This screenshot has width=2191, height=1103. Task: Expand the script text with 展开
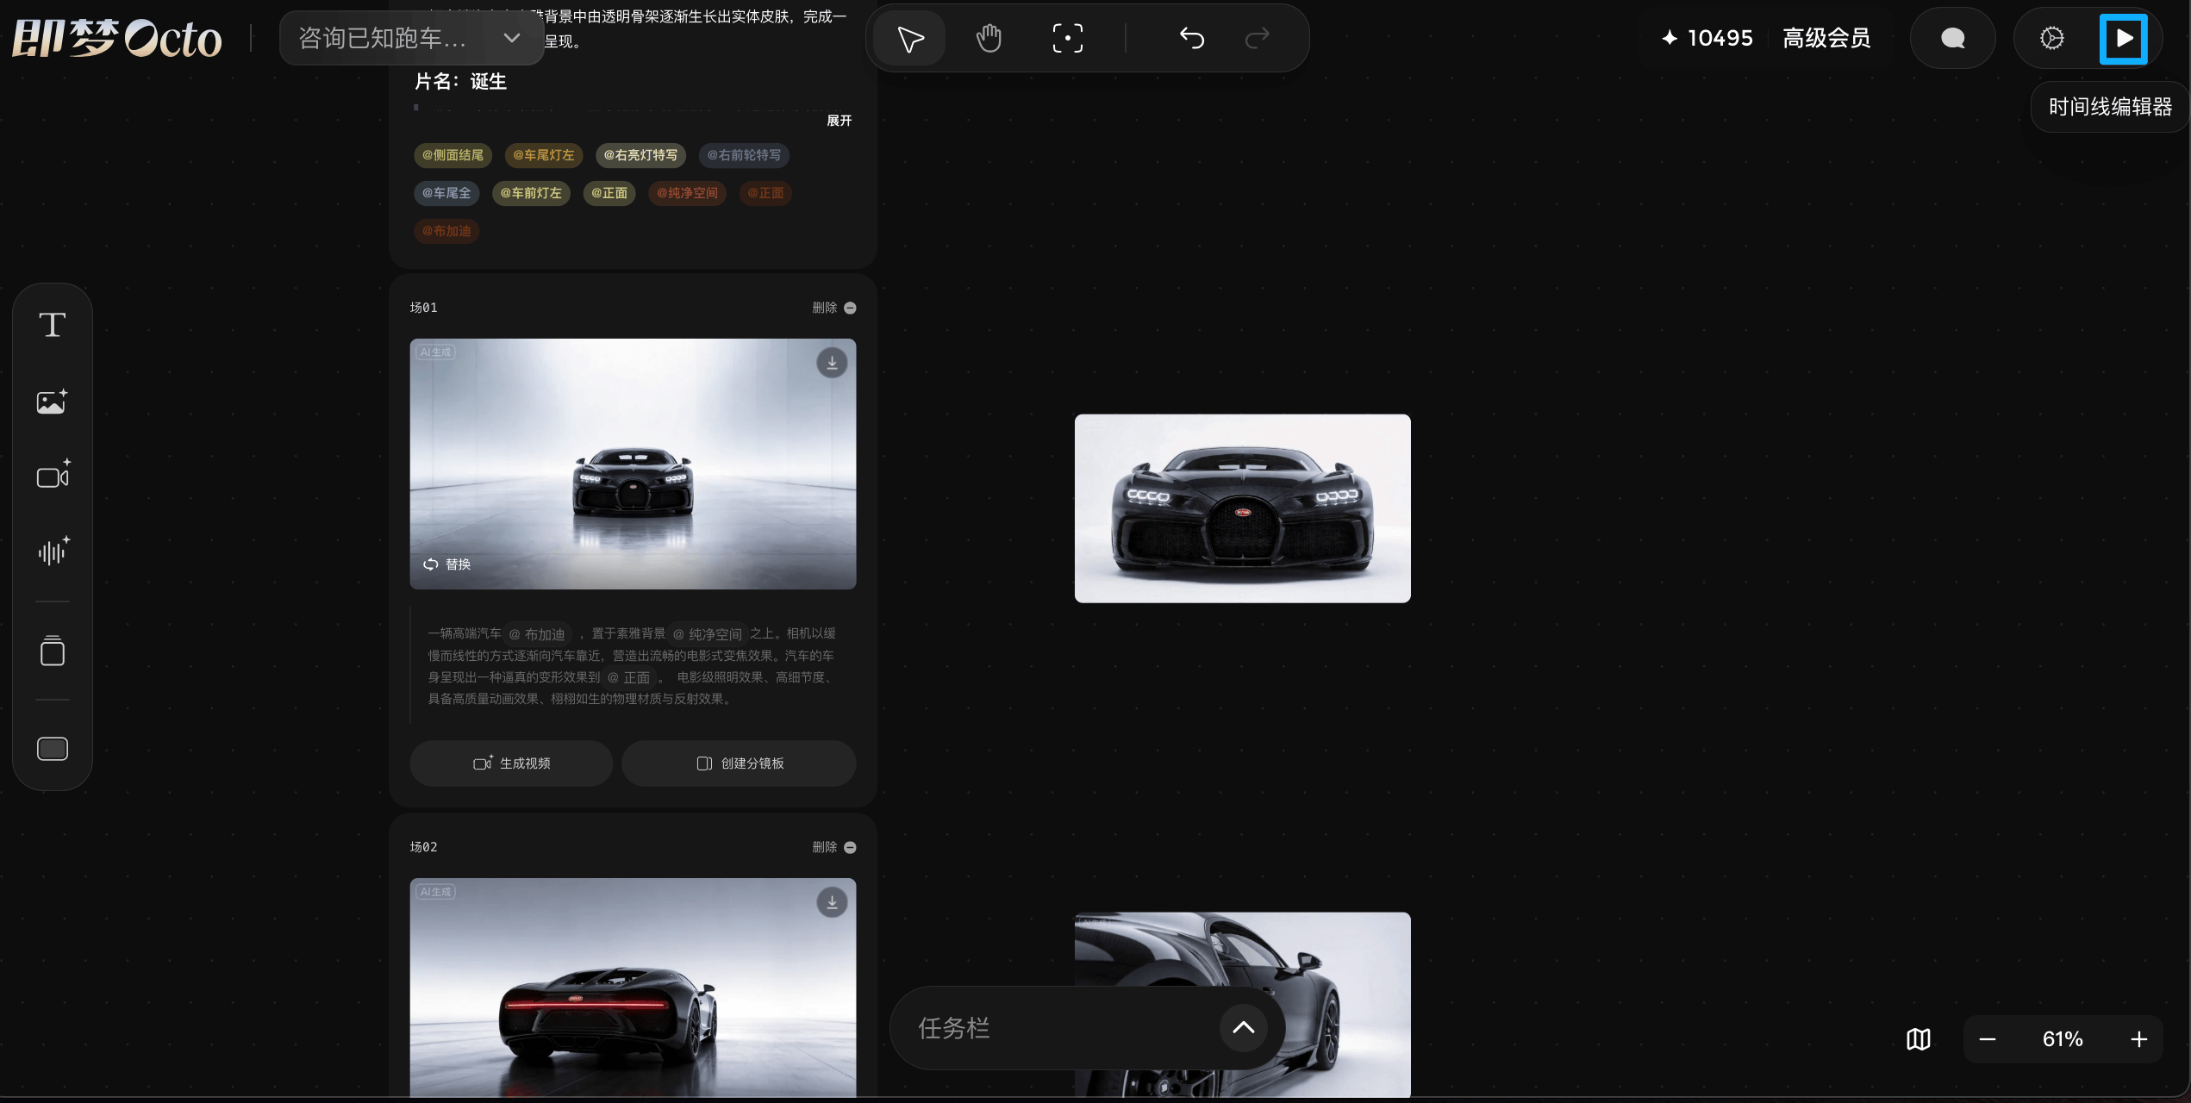pyautogui.click(x=839, y=121)
